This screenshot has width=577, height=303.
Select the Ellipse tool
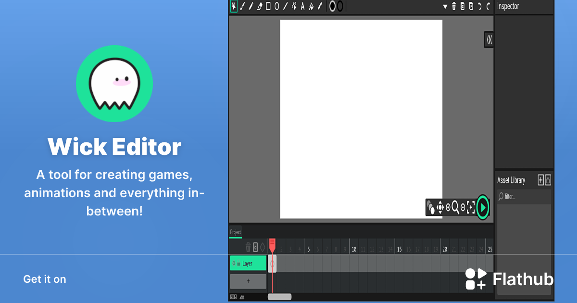click(277, 6)
